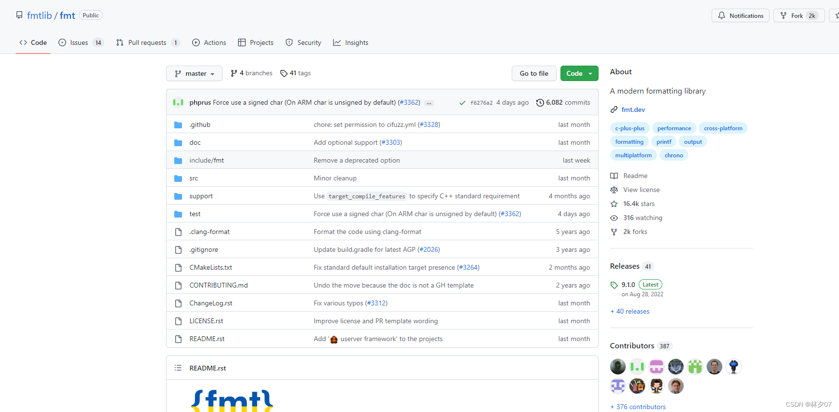Open the master branch dropdown
The height and width of the screenshot is (412, 839).
pos(194,73)
